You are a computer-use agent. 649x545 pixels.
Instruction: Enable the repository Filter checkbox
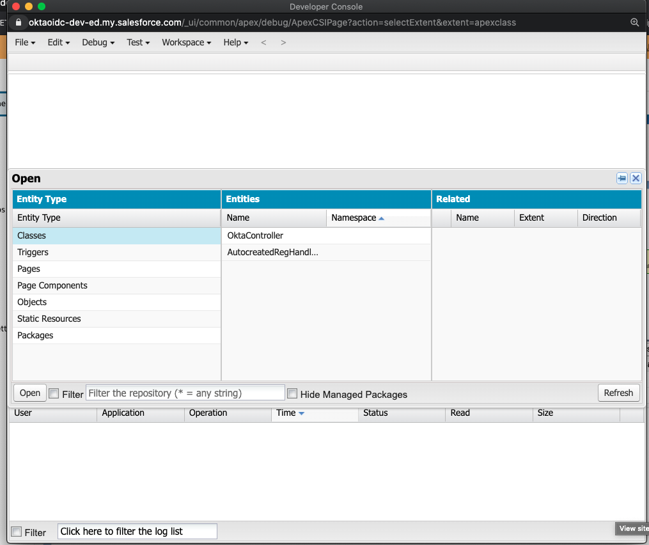[x=54, y=393]
